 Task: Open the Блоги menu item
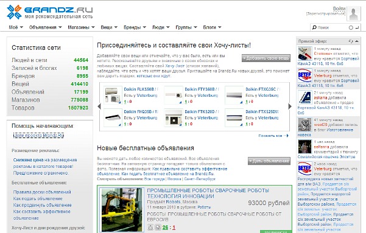tap(212, 27)
